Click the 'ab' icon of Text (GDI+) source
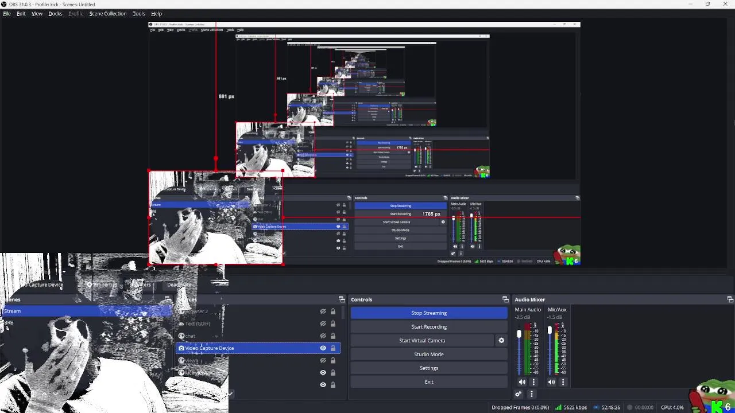735x413 pixels. (181, 324)
